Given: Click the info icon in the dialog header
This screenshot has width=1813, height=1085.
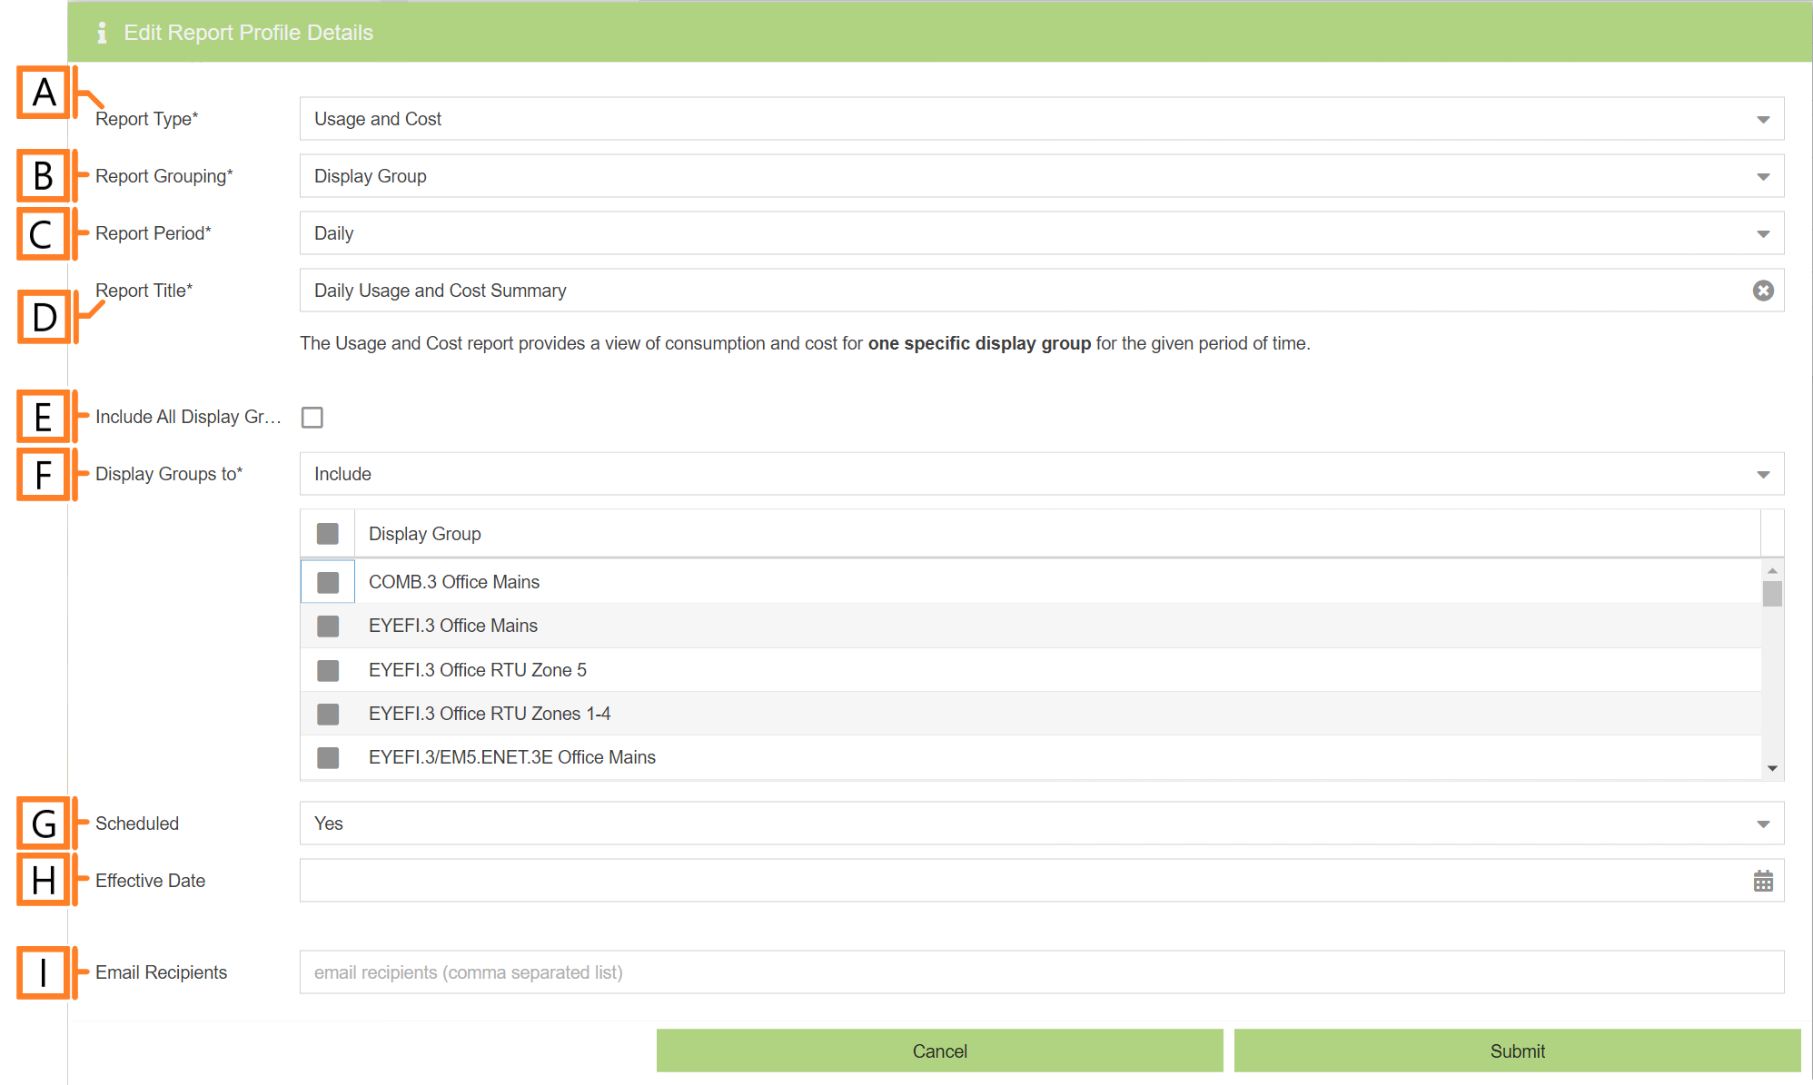Looking at the screenshot, I should [102, 32].
